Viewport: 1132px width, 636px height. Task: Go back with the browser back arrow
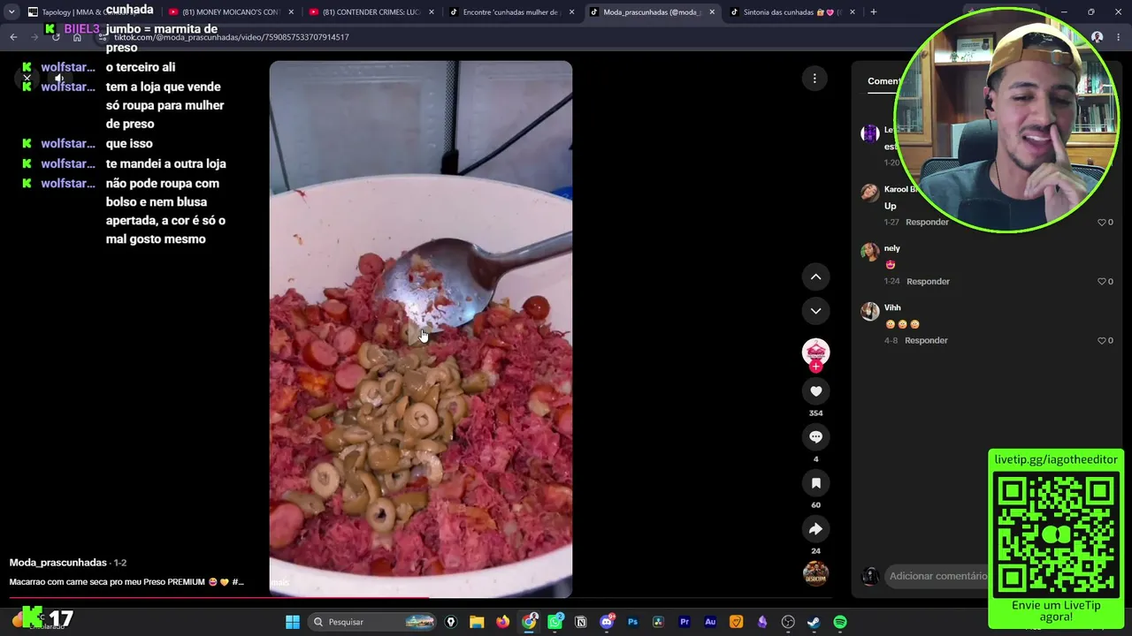click(13, 37)
